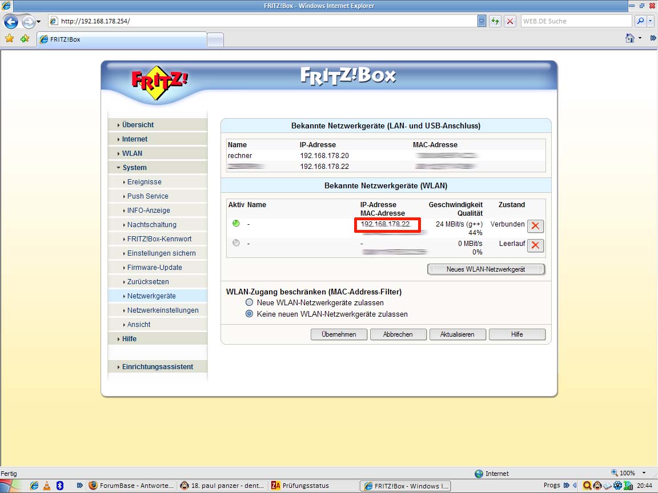This screenshot has width=658, height=493.
Task: Click the Übernehmen button
Action: point(339,334)
